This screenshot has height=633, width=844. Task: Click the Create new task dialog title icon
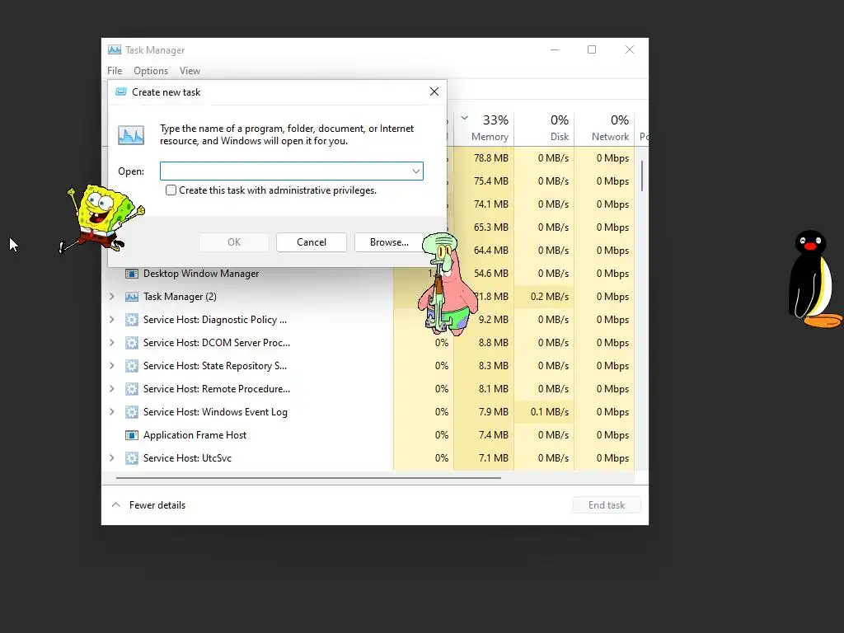tap(121, 92)
